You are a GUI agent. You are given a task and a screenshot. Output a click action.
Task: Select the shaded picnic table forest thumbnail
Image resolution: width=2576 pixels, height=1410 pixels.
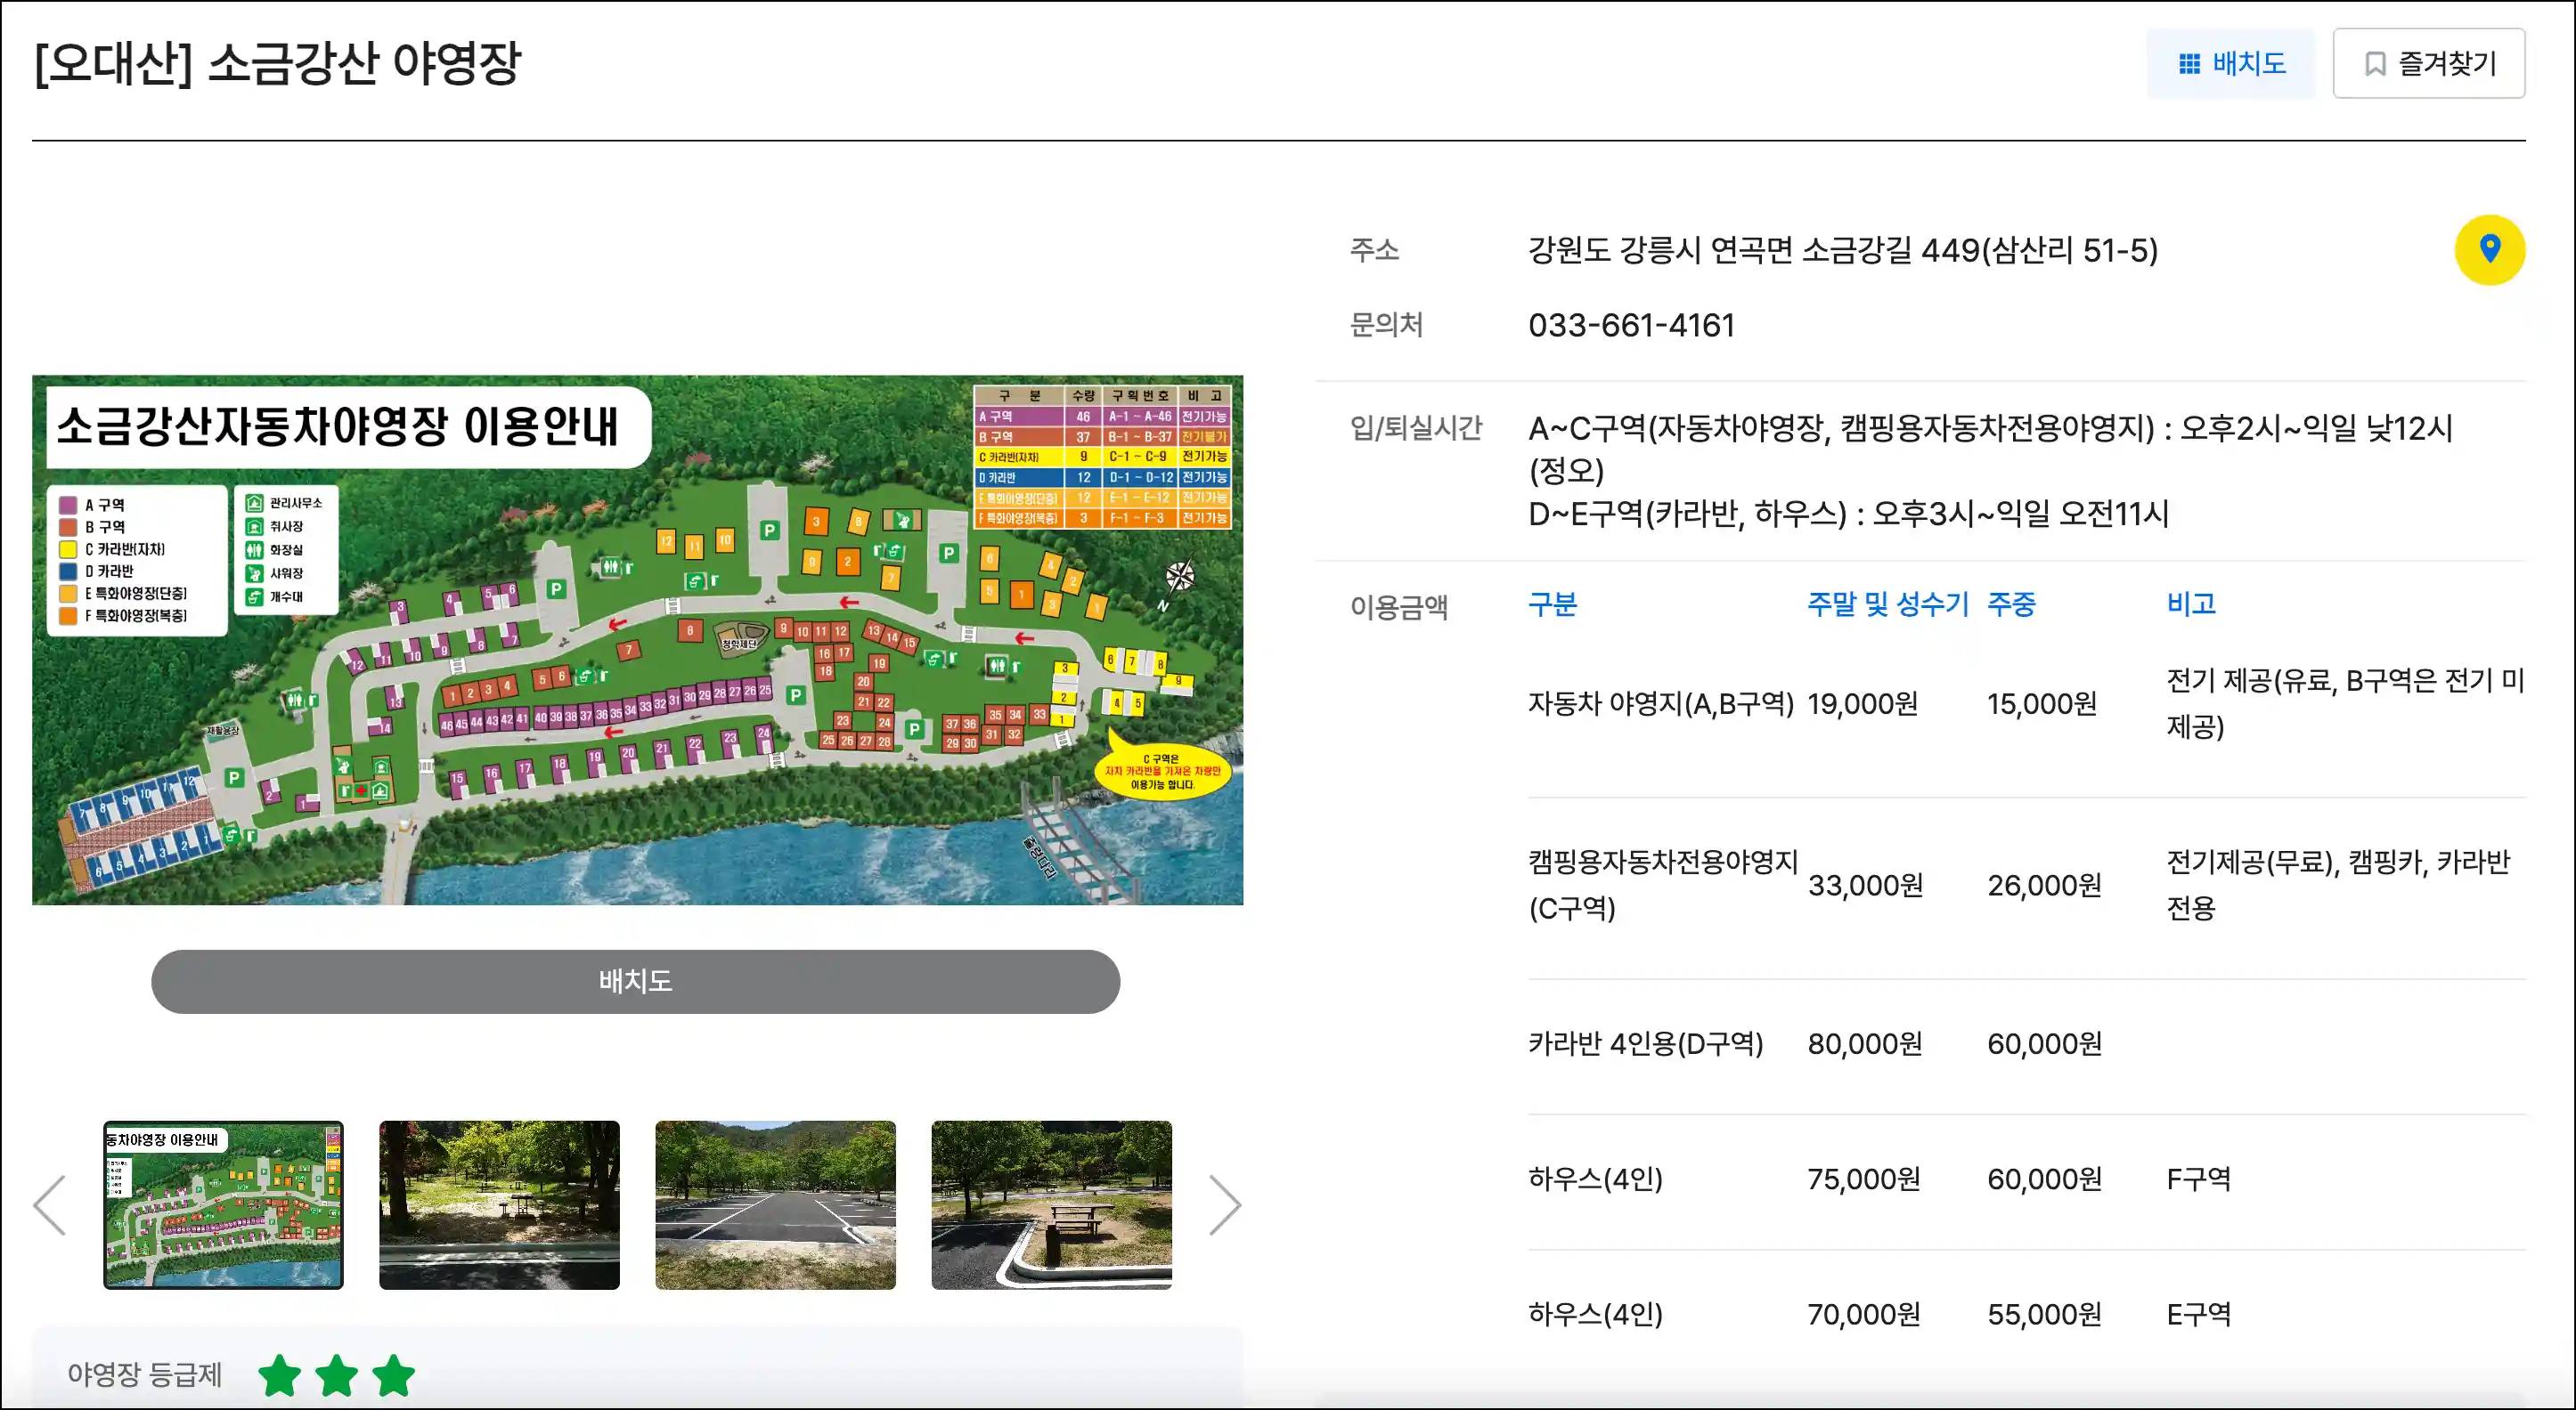click(499, 1204)
